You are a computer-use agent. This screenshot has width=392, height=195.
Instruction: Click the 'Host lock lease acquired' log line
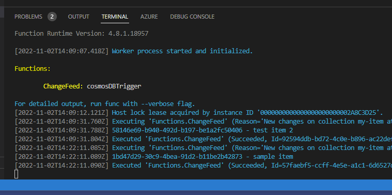point(199,113)
